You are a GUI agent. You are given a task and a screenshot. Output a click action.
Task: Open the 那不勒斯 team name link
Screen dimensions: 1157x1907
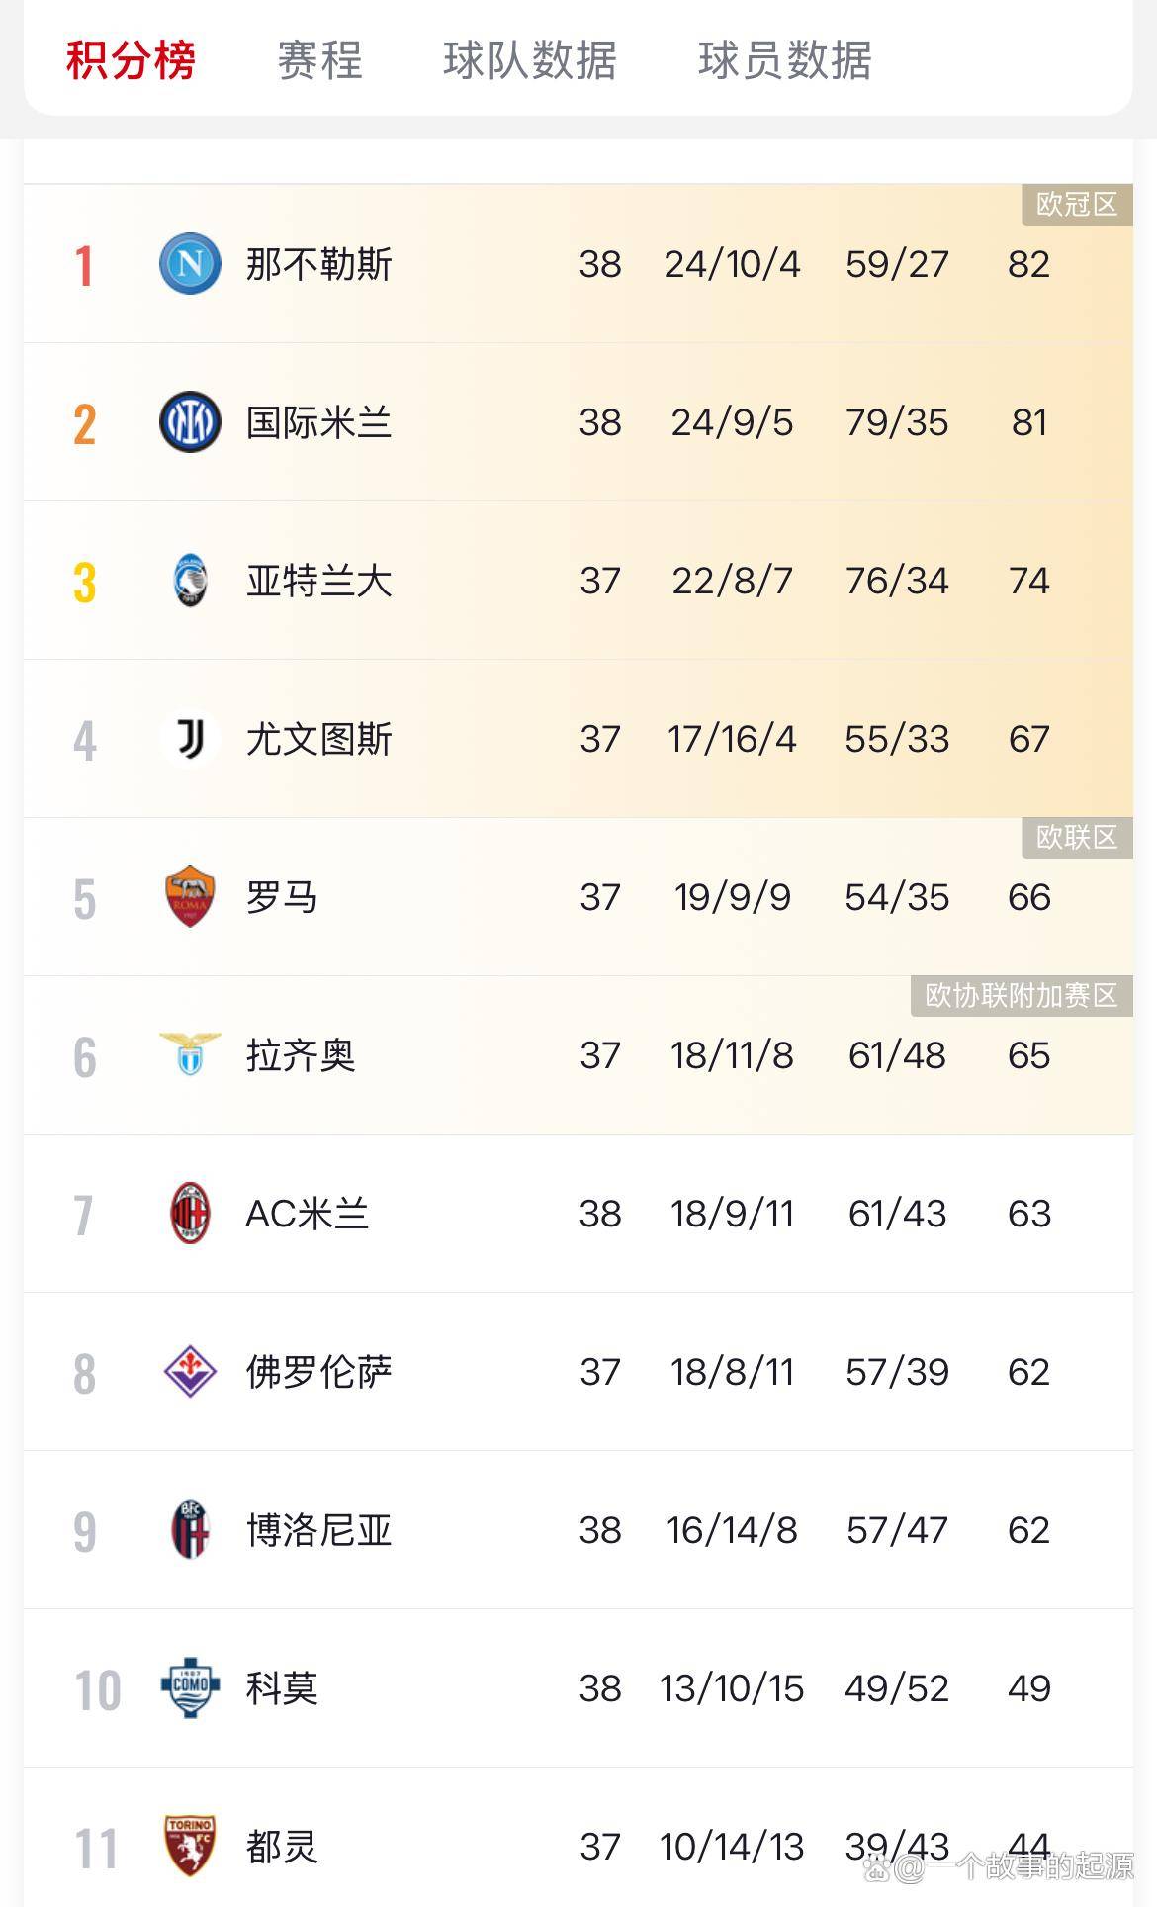[x=318, y=264]
